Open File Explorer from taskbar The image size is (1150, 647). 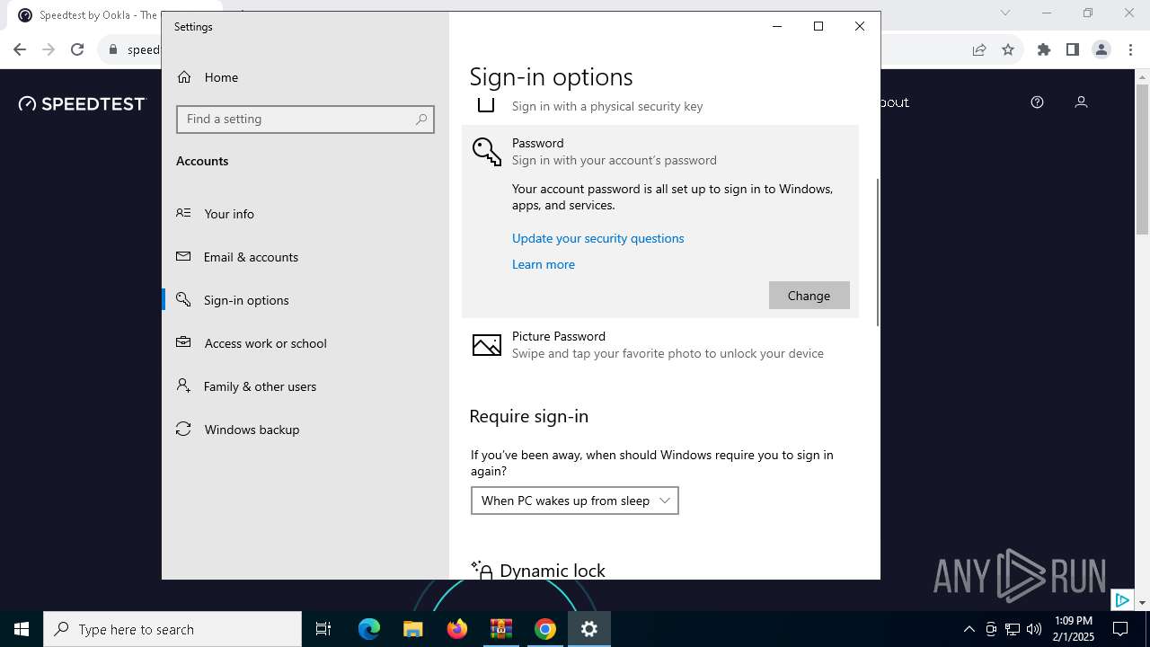point(413,629)
